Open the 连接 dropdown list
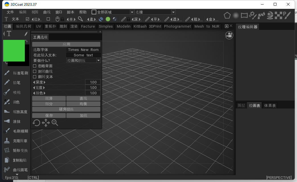This screenshot has height=182, width=297. click(173, 12)
